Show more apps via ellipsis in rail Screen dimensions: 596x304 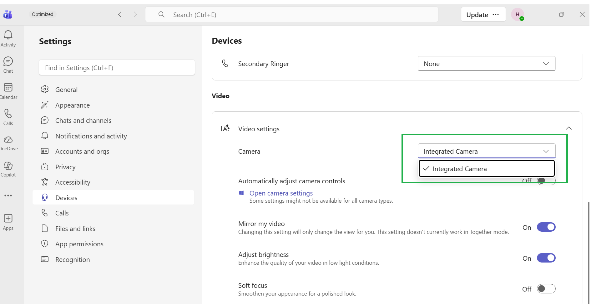[8, 195]
